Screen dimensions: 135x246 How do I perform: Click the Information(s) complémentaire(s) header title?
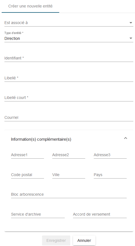click(41, 139)
